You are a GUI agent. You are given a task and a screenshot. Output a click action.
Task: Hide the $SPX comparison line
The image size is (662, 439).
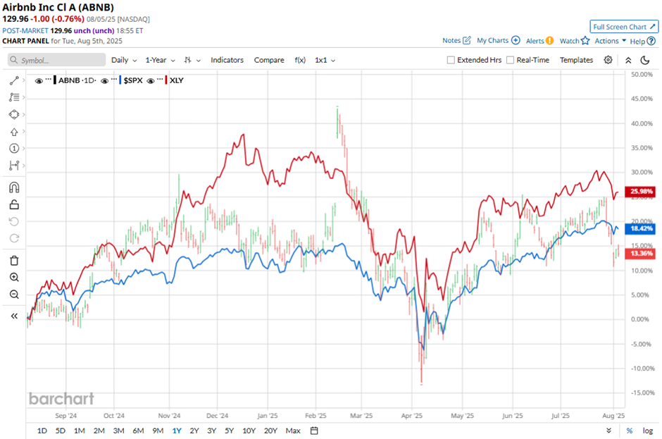(x=105, y=81)
